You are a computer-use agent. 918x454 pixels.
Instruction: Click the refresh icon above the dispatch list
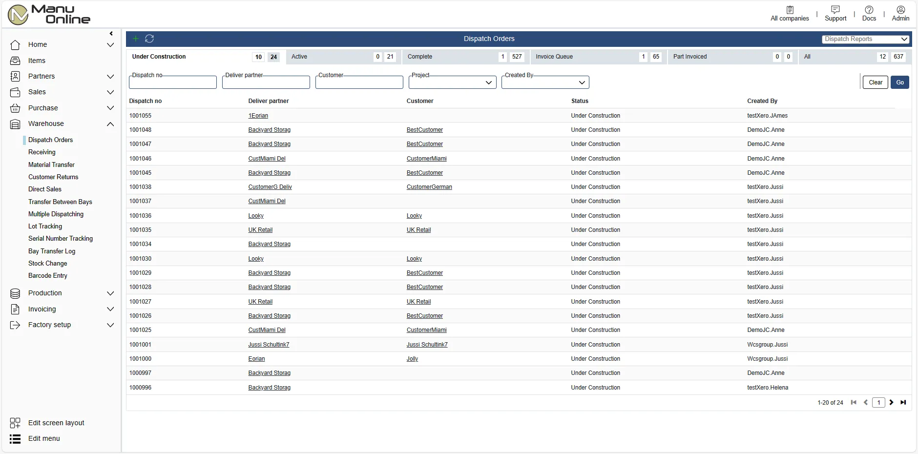coord(149,39)
